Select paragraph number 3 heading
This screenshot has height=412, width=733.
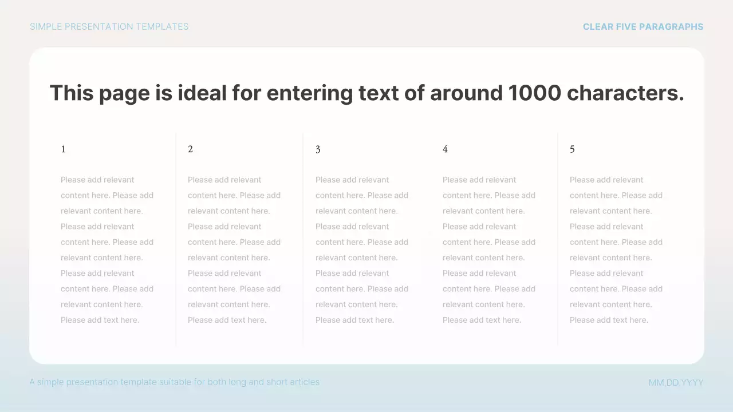(x=318, y=149)
